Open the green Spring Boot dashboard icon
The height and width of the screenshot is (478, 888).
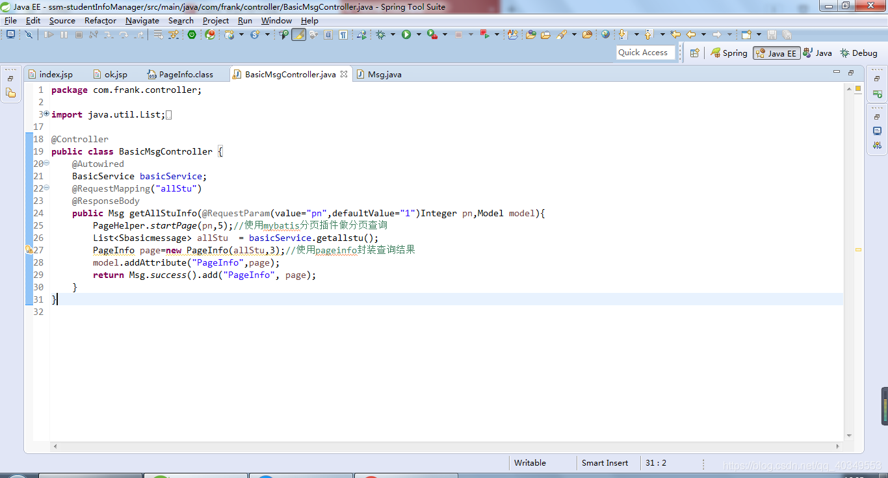[x=192, y=34]
